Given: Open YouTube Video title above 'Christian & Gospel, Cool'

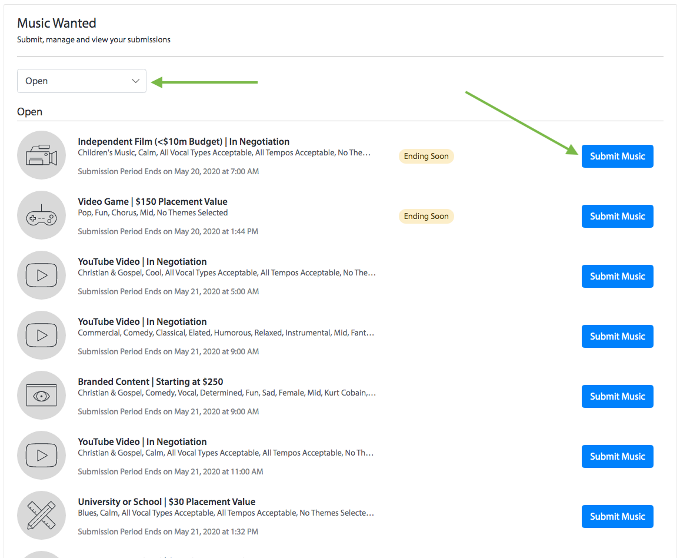Looking at the screenshot, I should click(142, 262).
